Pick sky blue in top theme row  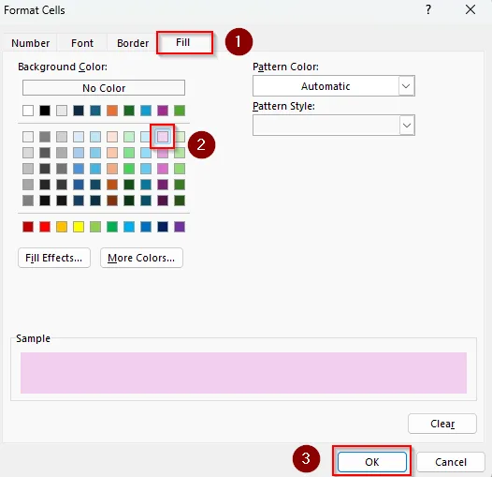[x=146, y=111]
